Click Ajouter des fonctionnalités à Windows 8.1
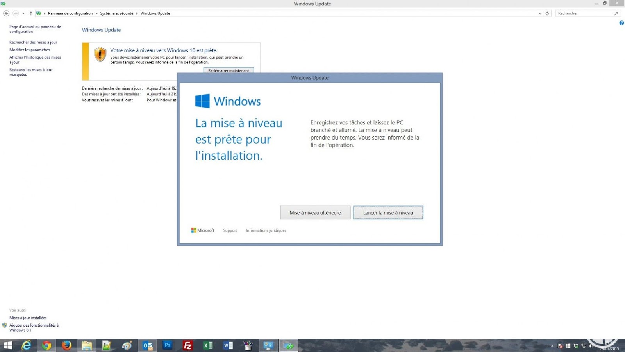Screen dimensions: 625x352 click(34, 327)
